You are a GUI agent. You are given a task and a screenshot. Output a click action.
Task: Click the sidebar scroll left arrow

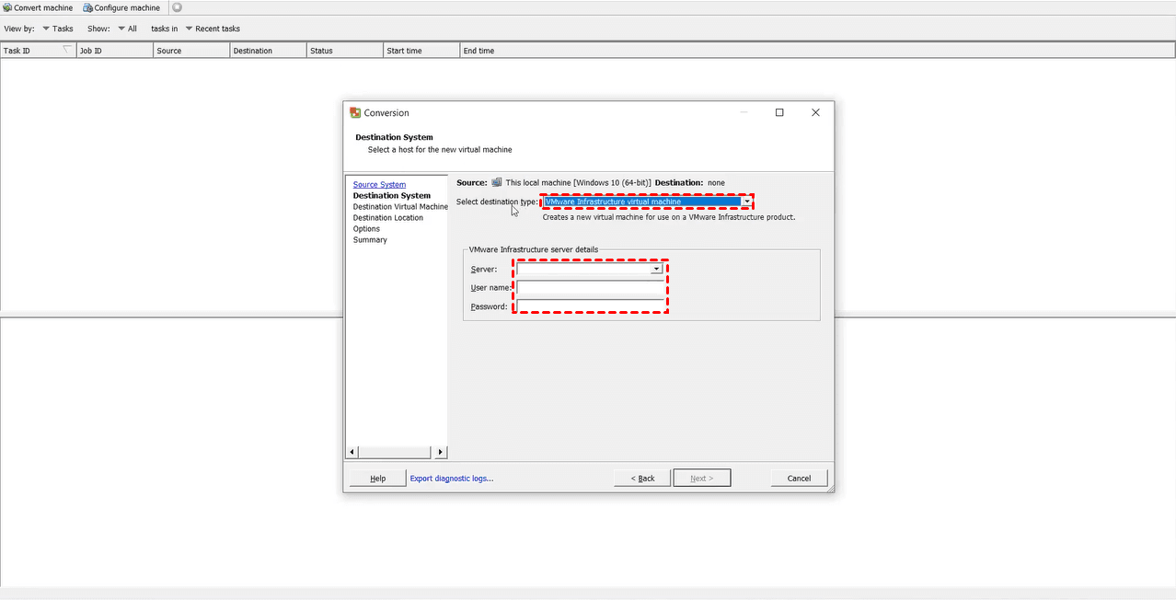click(352, 452)
